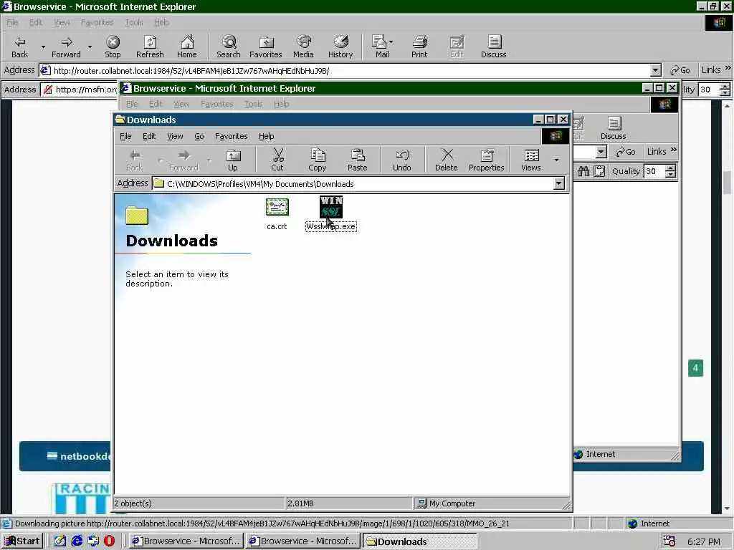Click Cut in the Downloads window toolbar
The image size is (734, 550).
click(x=277, y=160)
